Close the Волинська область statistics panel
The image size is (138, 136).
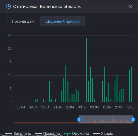click(x=130, y=6)
